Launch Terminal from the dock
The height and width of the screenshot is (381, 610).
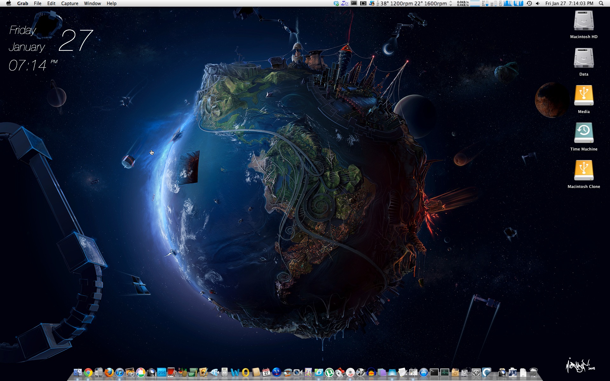434,372
